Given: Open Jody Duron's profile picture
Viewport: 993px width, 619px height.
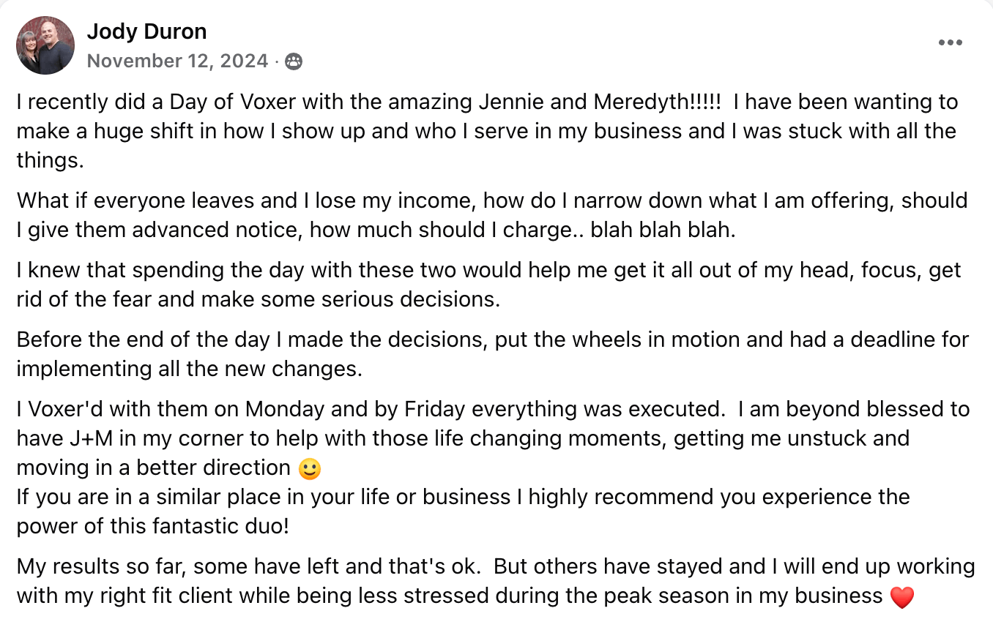Looking at the screenshot, I should pos(45,45).
